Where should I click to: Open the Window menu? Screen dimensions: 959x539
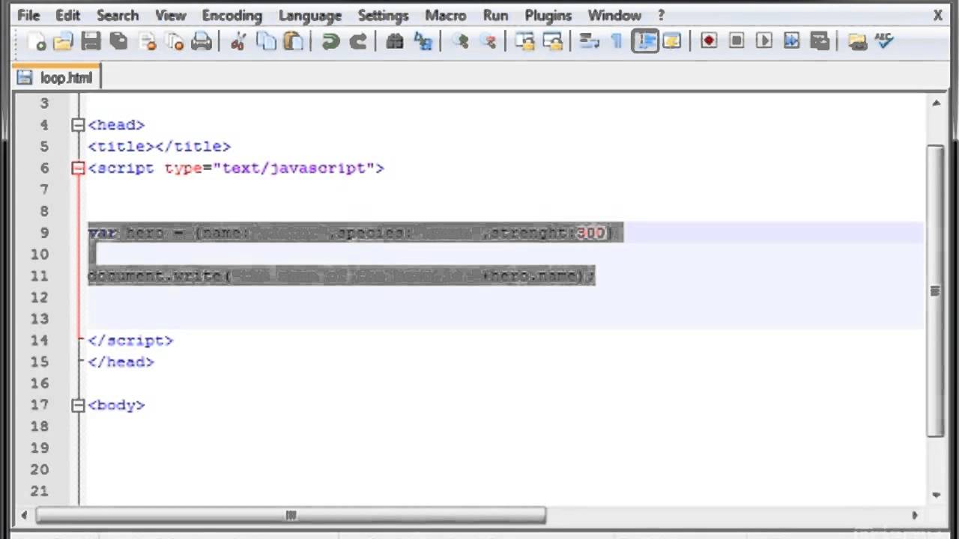[614, 15]
